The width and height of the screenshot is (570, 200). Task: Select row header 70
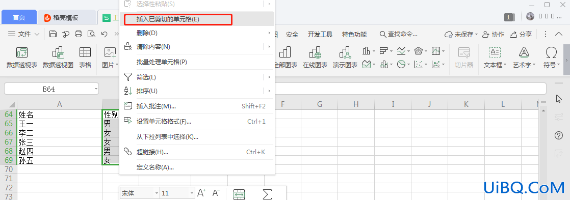tap(8, 169)
